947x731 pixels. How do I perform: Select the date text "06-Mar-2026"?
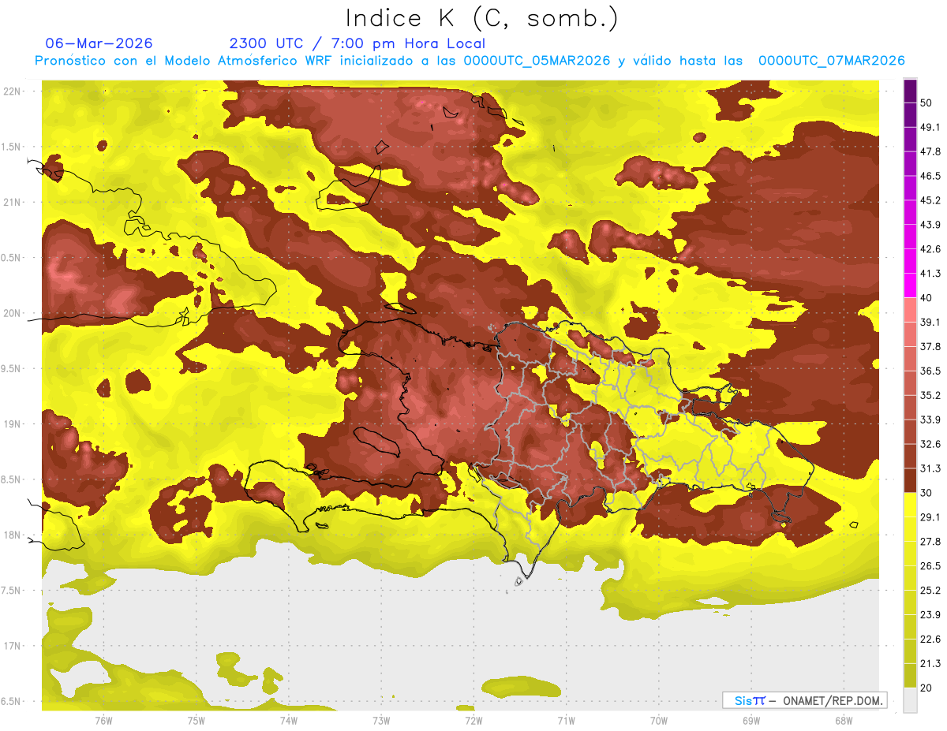(x=99, y=43)
